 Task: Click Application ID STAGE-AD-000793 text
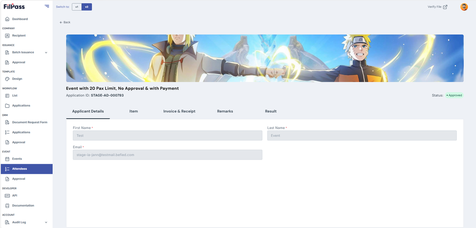point(95,95)
